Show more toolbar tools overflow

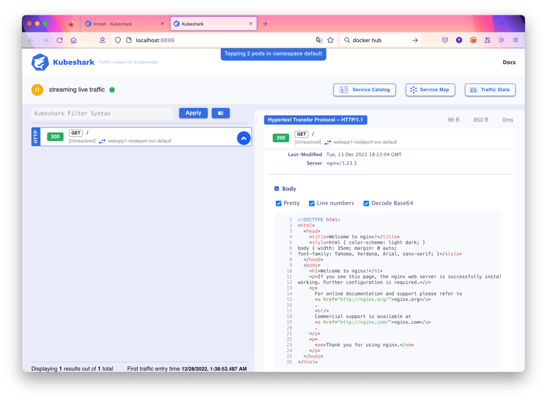tap(501, 40)
